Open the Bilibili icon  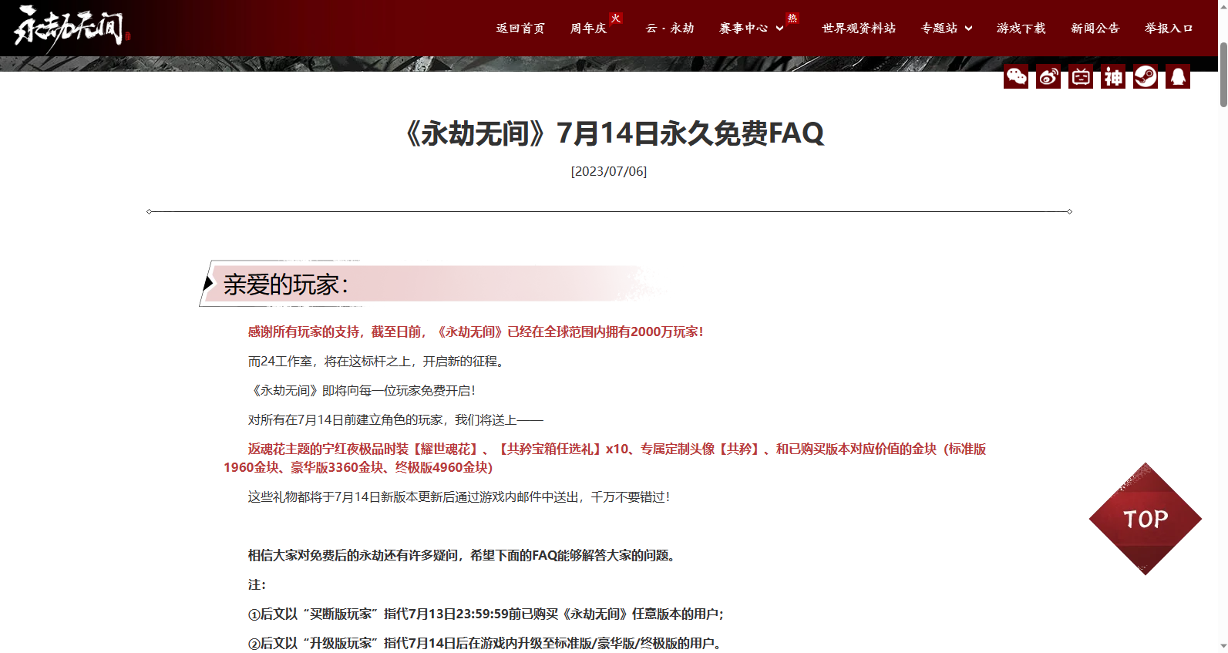coord(1081,76)
